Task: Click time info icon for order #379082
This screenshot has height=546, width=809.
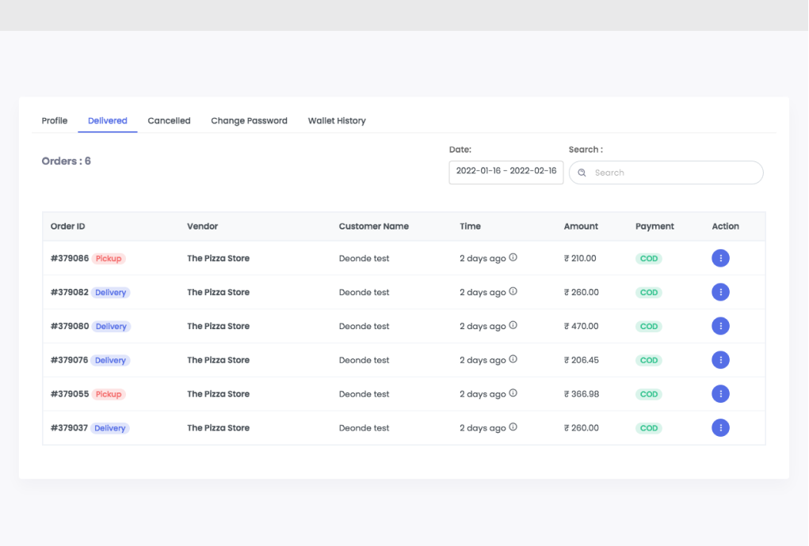Action: click(x=513, y=291)
